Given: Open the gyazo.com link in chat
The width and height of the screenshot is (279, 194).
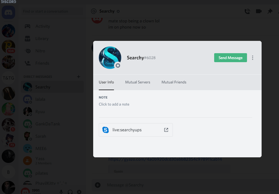Looking at the screenshot, I should point(165,159).
